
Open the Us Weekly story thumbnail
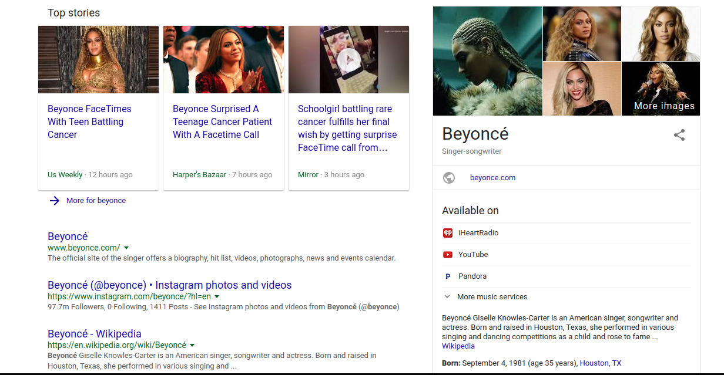pos(99,59)
